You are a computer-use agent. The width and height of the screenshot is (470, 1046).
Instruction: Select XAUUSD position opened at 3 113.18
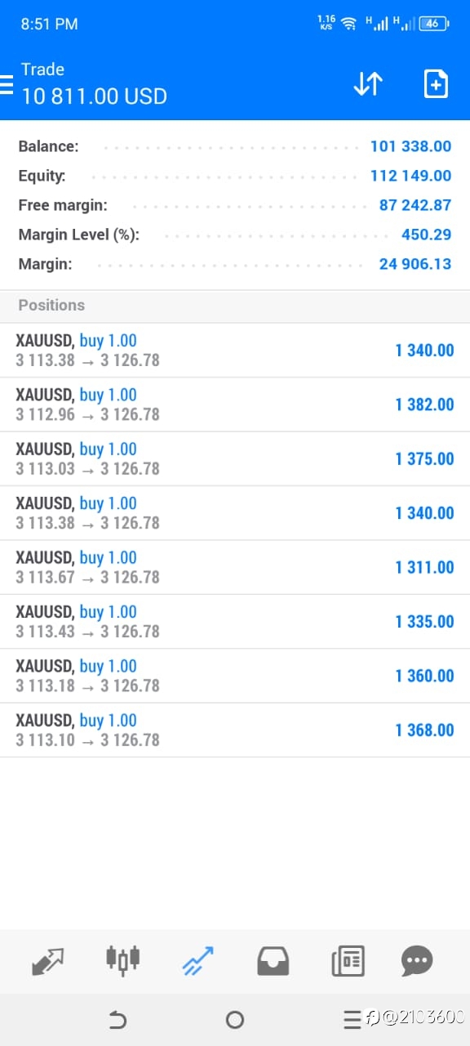[235, 676]
